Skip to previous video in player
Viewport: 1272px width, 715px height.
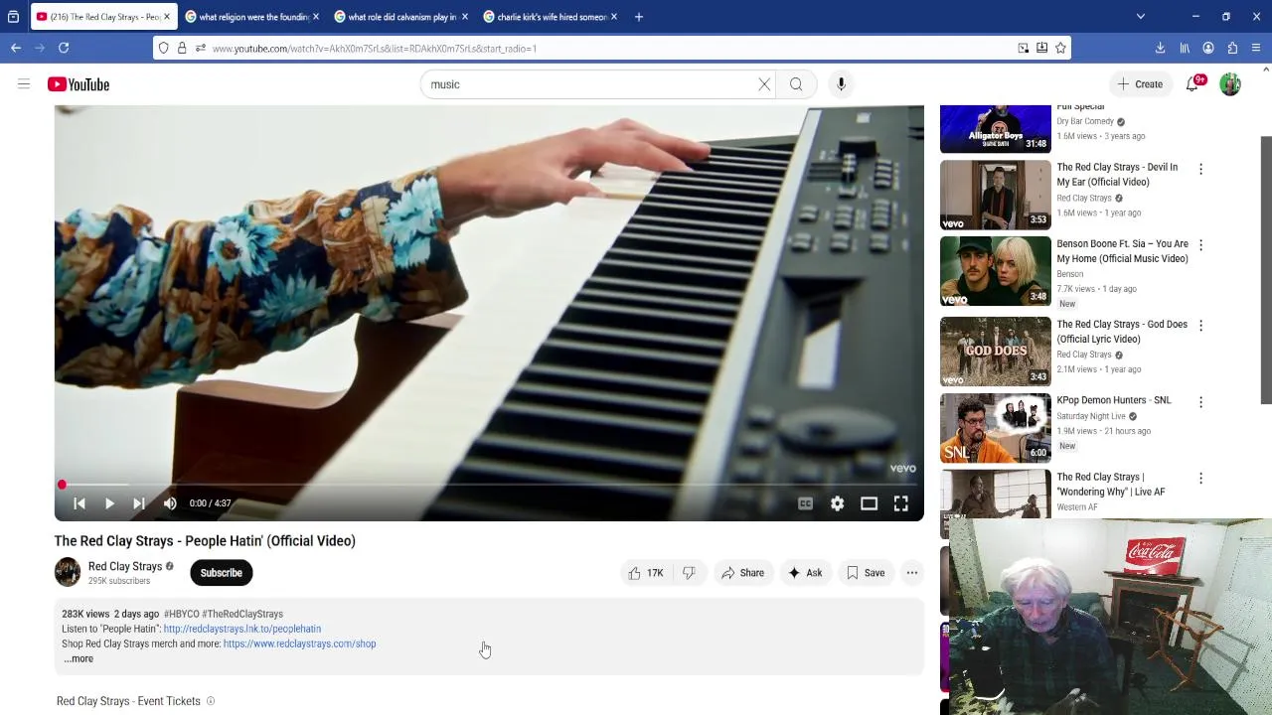coord(79,503)
